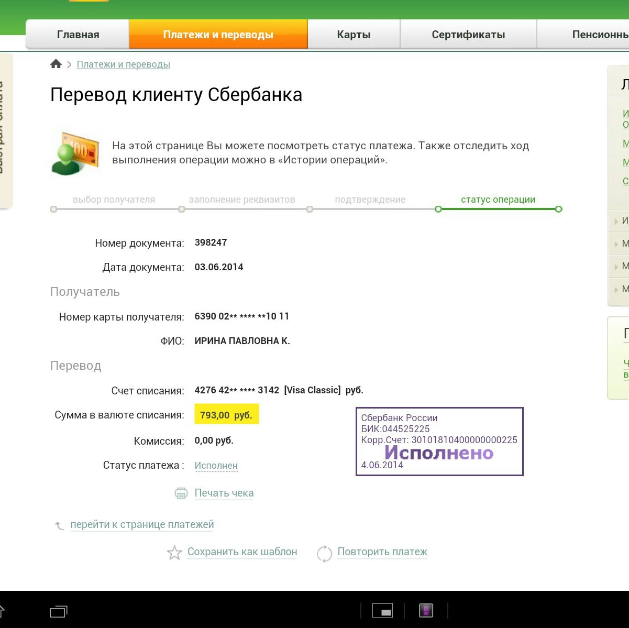Tap the screen window icon in bottom bar

pyautogui.click(x=382, y=611)
